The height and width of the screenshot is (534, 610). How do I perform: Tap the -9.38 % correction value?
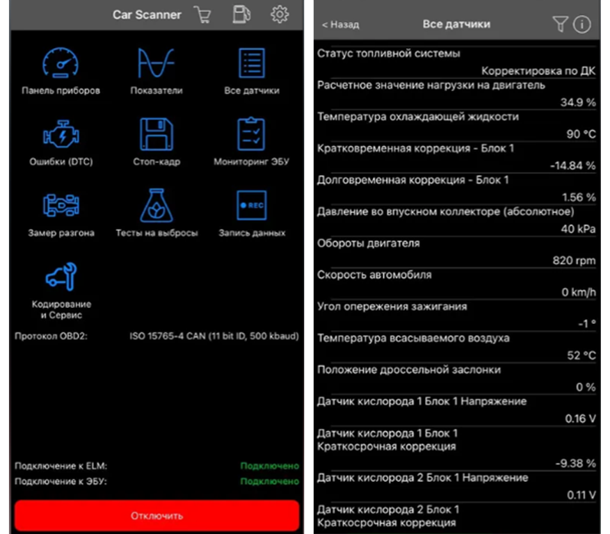(575, 463)
